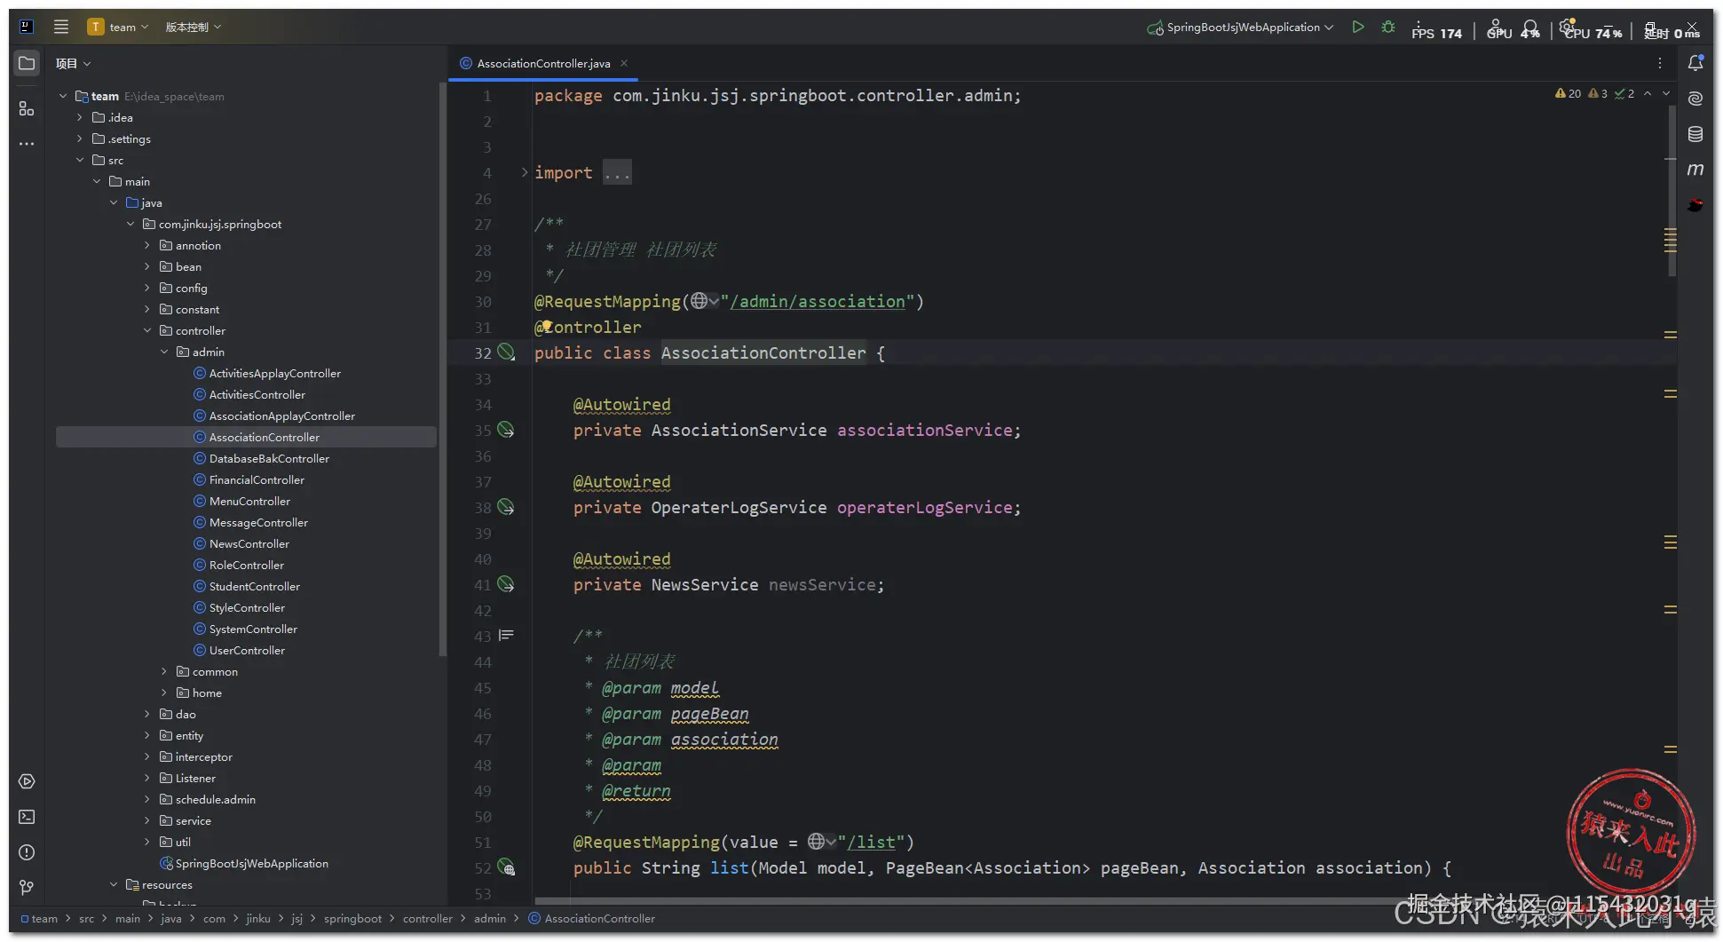Open the Services tool window icon
Viewport: 1723px width, 942px height.
(27, 781)
